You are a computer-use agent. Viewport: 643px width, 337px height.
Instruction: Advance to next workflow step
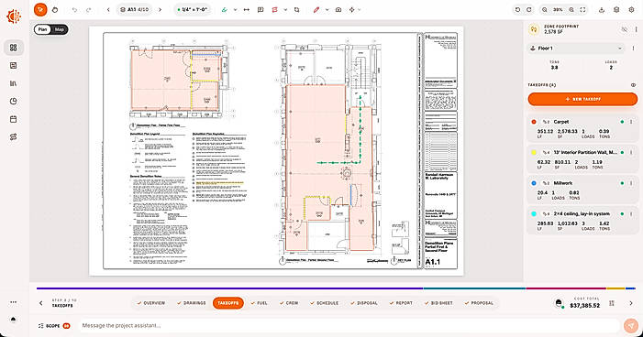[x=631, y=303]
